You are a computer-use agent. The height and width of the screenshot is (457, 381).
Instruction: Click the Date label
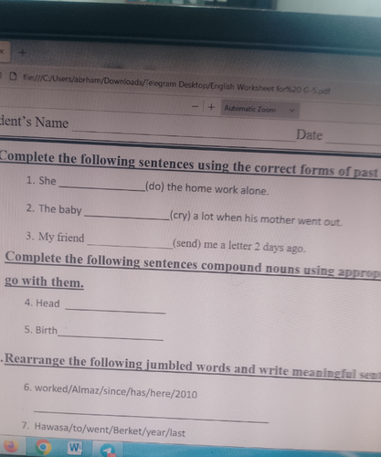[309, 134]
